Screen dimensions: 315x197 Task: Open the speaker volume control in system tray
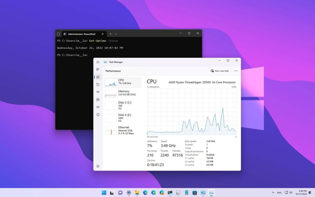(x=291, y=192)
